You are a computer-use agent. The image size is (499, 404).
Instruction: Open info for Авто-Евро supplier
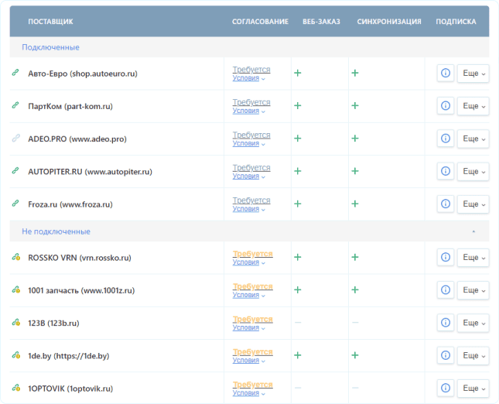pos(445,74)
